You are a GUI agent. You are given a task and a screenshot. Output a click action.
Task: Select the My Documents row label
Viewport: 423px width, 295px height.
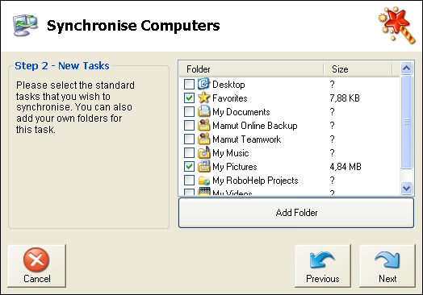pyautogui.click(x=241, y=112)
